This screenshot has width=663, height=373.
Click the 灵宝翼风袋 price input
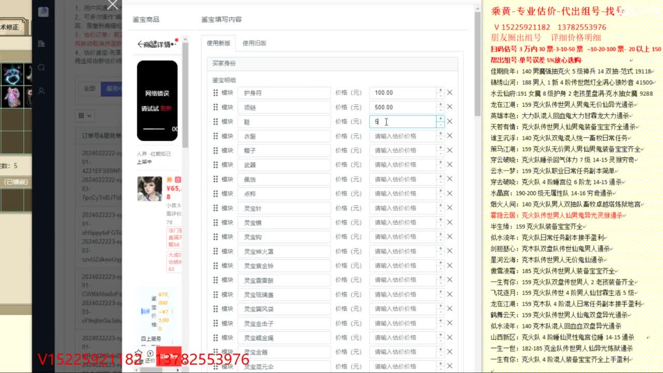pos(403,309)
